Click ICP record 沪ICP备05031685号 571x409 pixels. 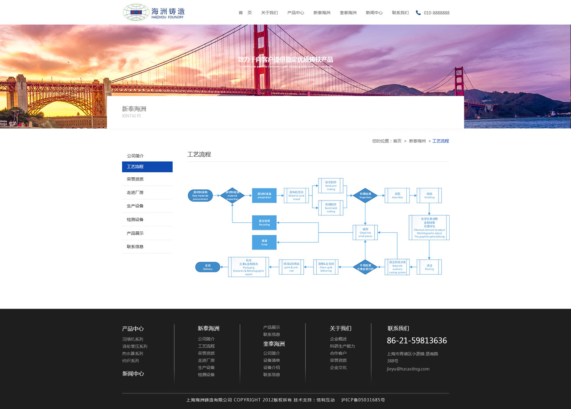363,400
